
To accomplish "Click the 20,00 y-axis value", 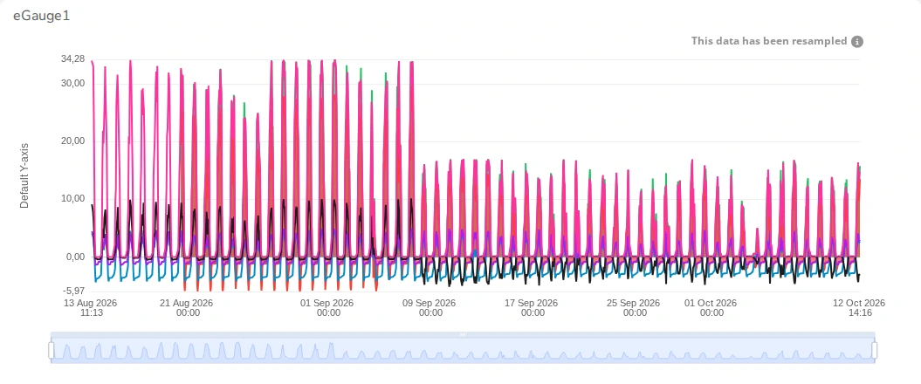I will click(72, 141).
